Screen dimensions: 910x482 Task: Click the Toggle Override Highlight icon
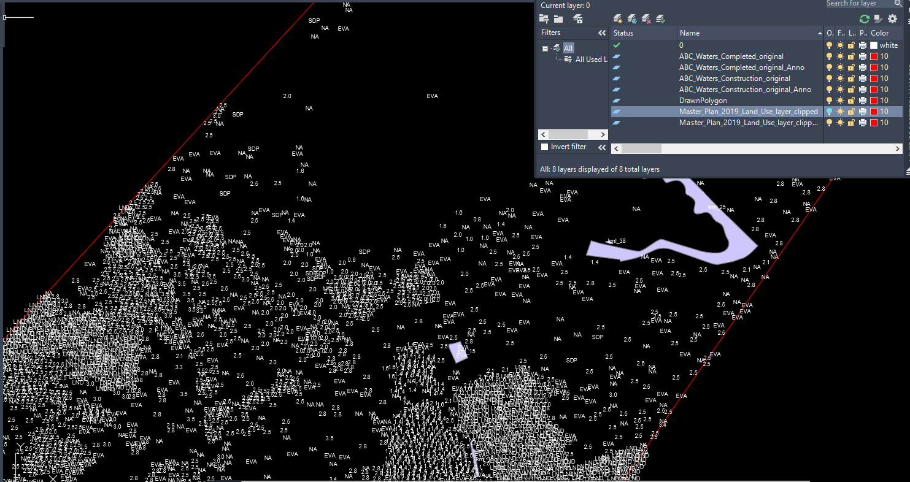pos(878,19)
